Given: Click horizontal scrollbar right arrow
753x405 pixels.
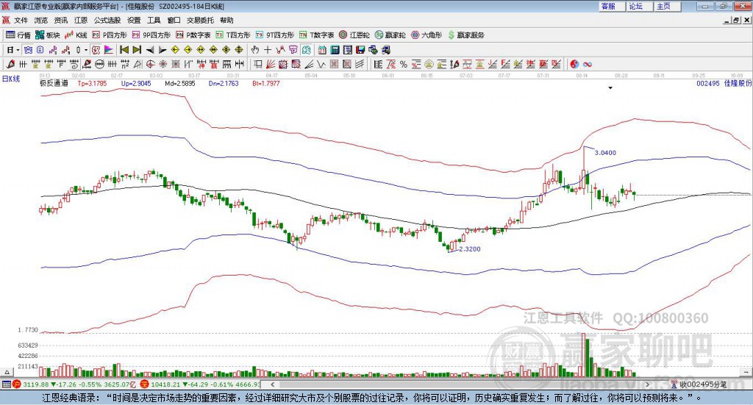Looking at the screenshot, I should coord(647,384).
